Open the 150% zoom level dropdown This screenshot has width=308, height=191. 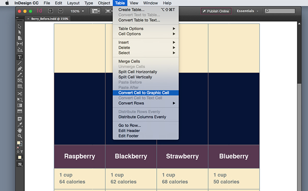pos(77,11)
